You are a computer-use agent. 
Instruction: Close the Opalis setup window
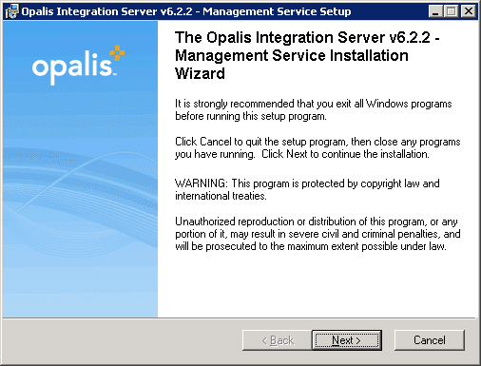(x=468, y=11)
